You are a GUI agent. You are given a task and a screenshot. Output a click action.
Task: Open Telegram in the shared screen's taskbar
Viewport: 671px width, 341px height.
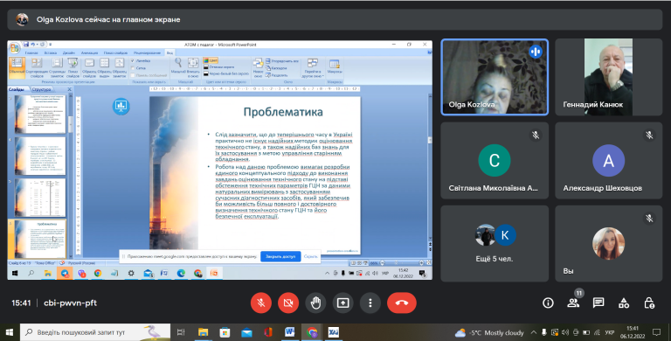point(64,274)
